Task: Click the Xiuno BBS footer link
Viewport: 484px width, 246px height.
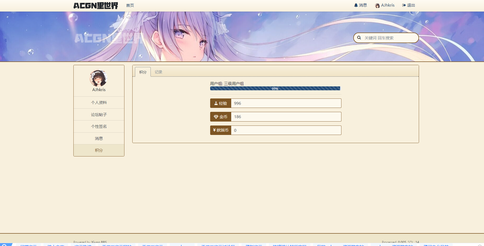Action: click(99, 242)
